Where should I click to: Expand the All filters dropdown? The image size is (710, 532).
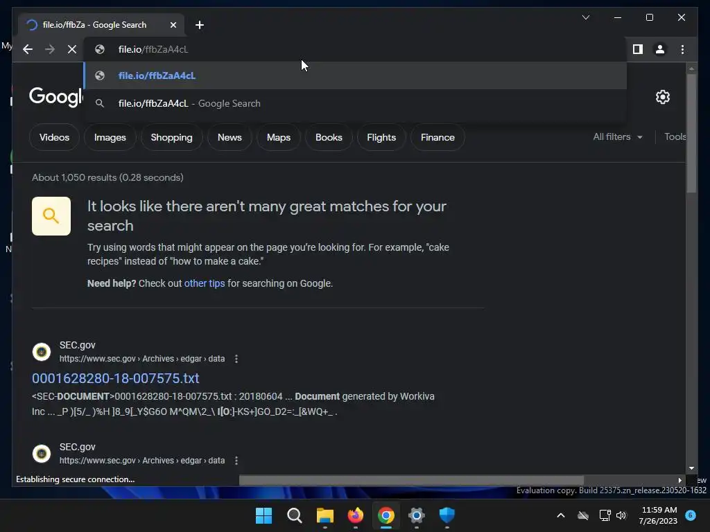tap(618, 136)
